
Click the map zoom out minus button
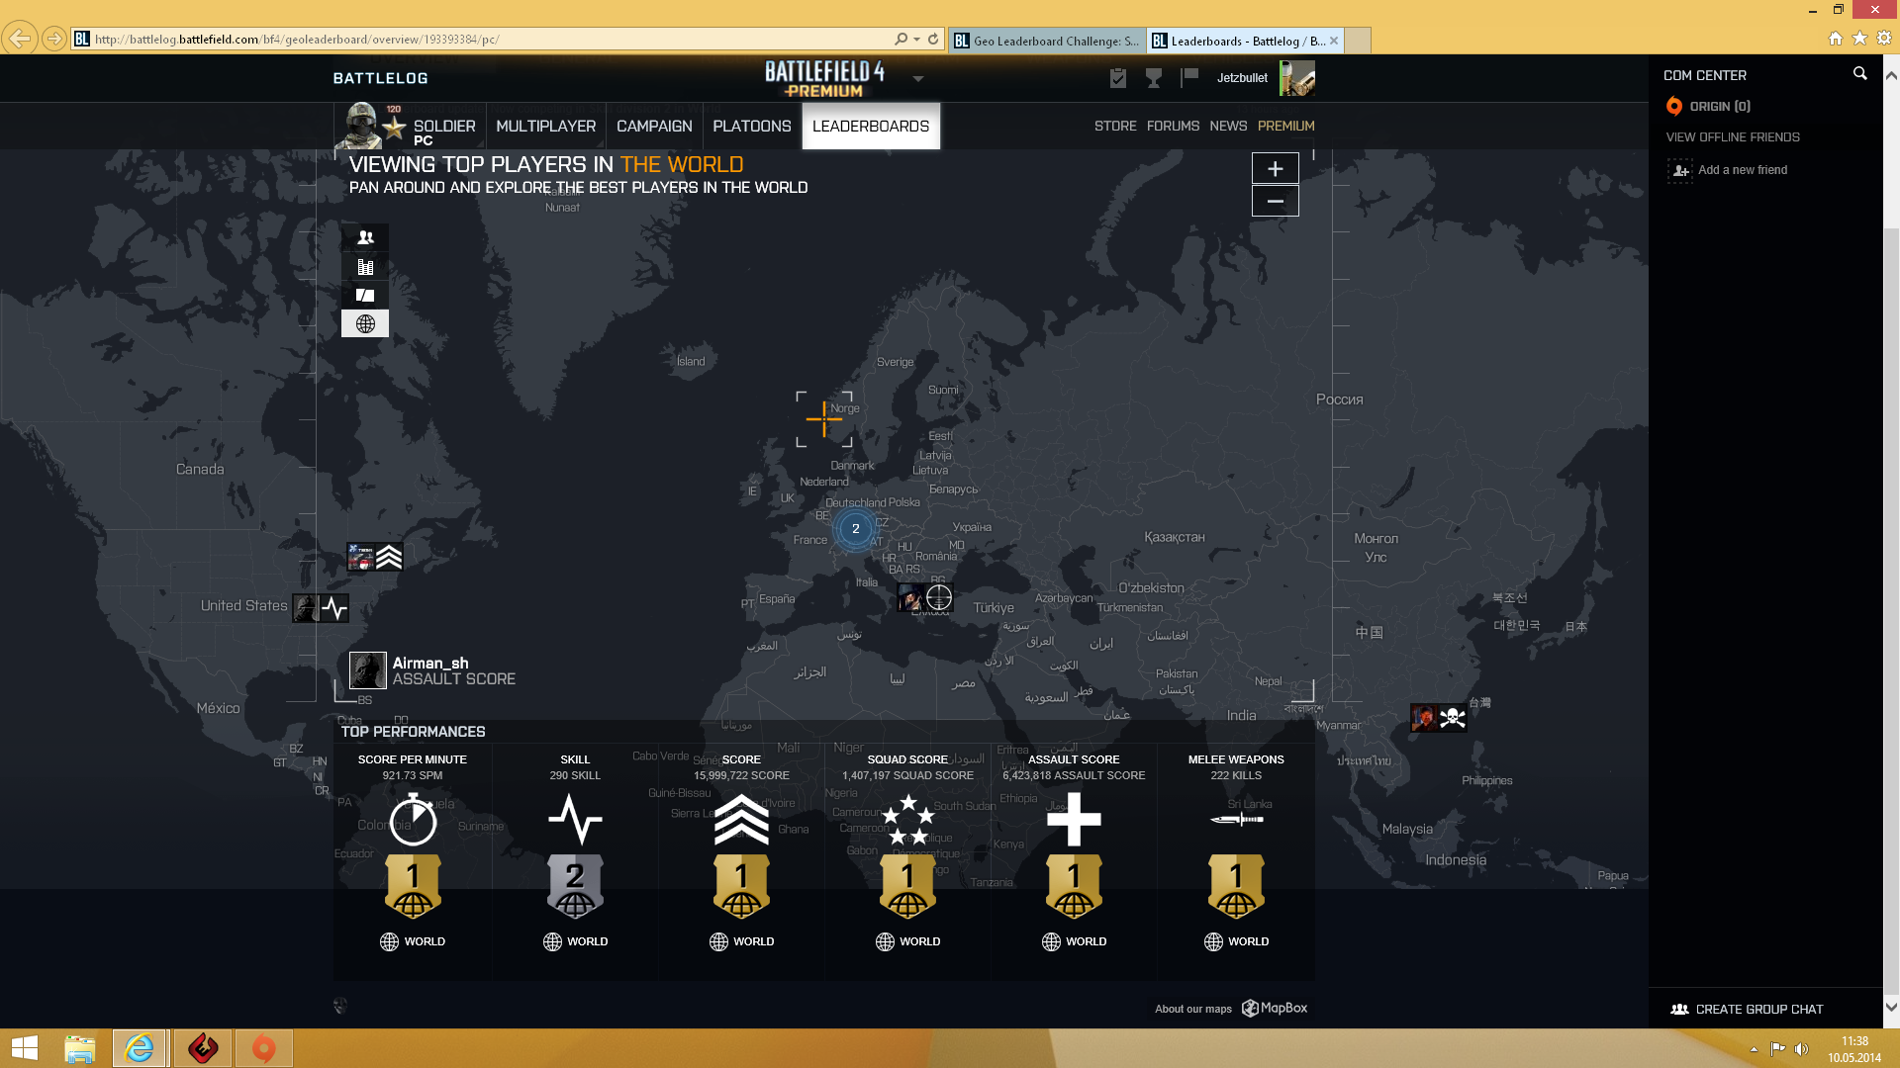(1275, 201)
